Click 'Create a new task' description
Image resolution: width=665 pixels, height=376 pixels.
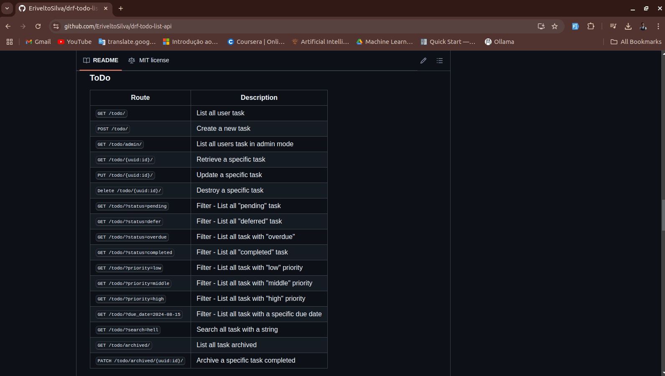click(x=223, y=129)
